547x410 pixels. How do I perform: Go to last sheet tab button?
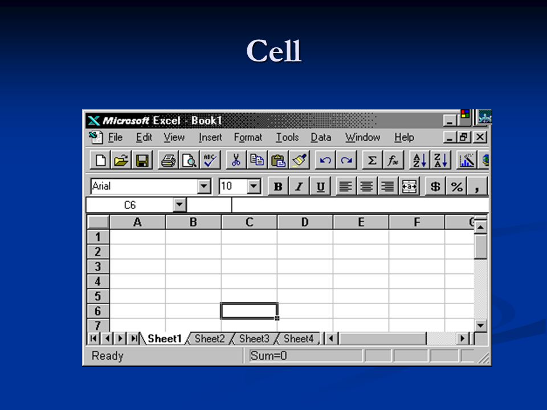pos(133,338)
